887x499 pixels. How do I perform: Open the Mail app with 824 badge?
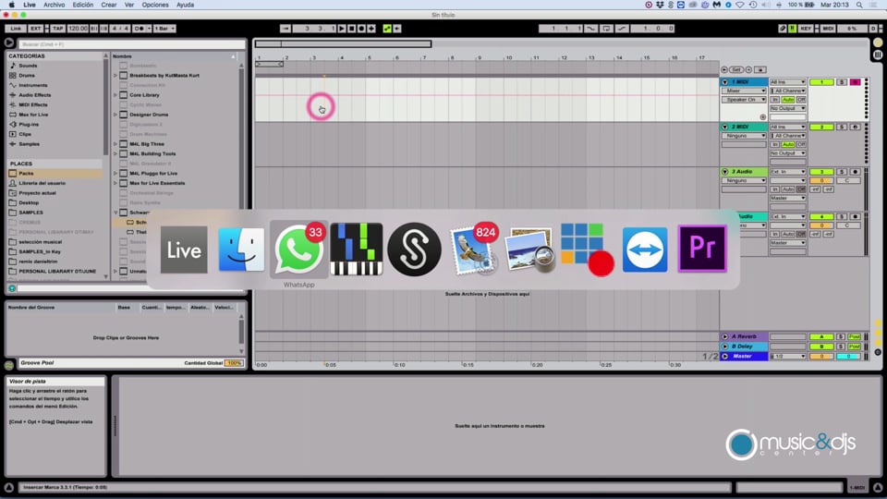point(473,249)
